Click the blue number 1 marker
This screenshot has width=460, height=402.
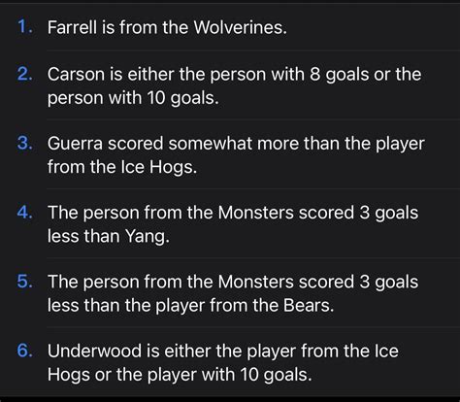point(24,27)
